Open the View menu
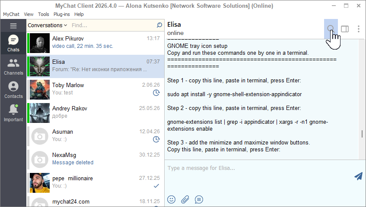 [29, 14]
